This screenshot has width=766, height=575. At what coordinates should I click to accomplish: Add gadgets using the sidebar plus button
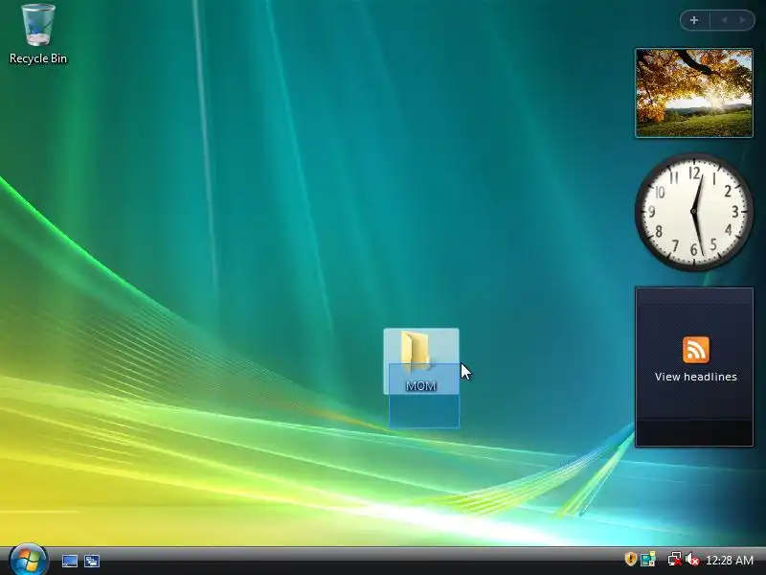[694, 20]
